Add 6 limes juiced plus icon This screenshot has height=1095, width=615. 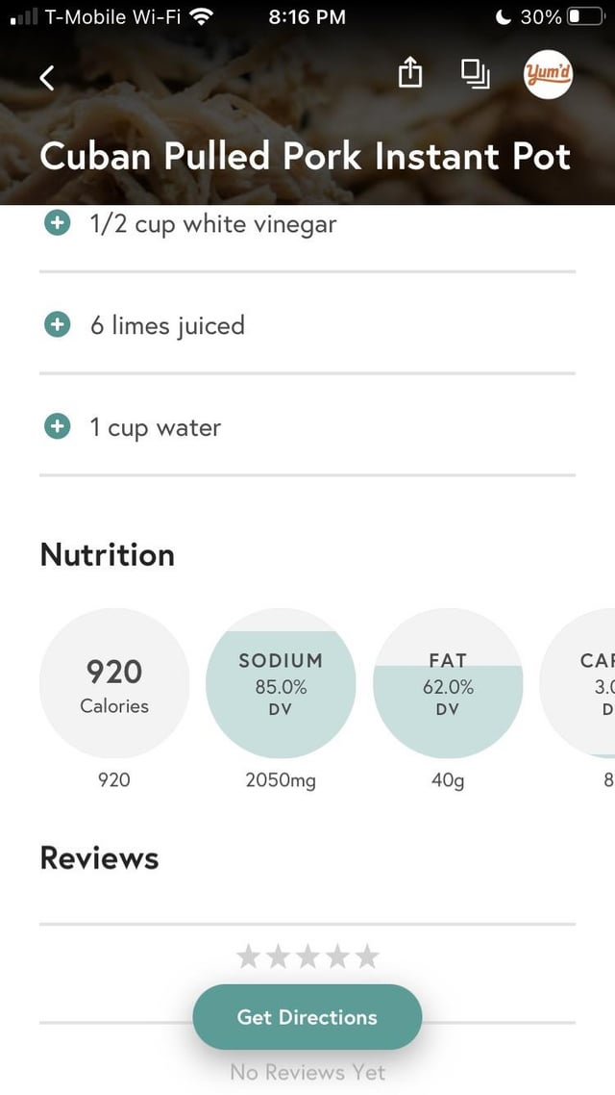point(58,325)
